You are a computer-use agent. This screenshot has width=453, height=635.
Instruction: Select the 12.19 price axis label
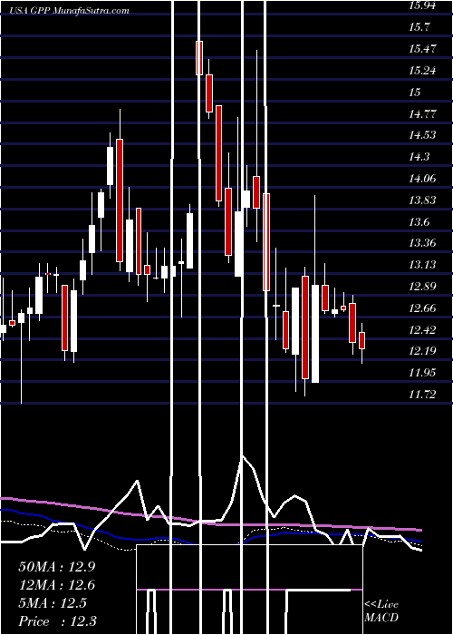click(x=423, y=351)
